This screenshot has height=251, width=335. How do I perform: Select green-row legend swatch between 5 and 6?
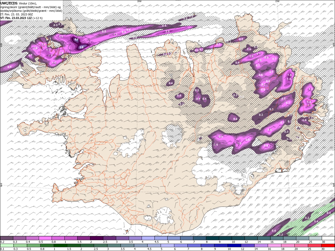(x=167, y=245)
